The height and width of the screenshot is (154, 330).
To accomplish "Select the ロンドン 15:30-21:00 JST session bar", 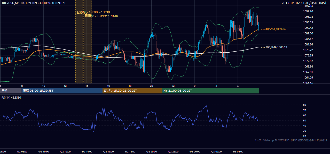I will coord(132,91).
